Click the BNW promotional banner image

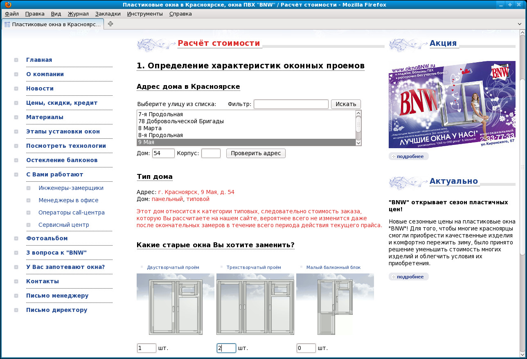coord(452,105)
